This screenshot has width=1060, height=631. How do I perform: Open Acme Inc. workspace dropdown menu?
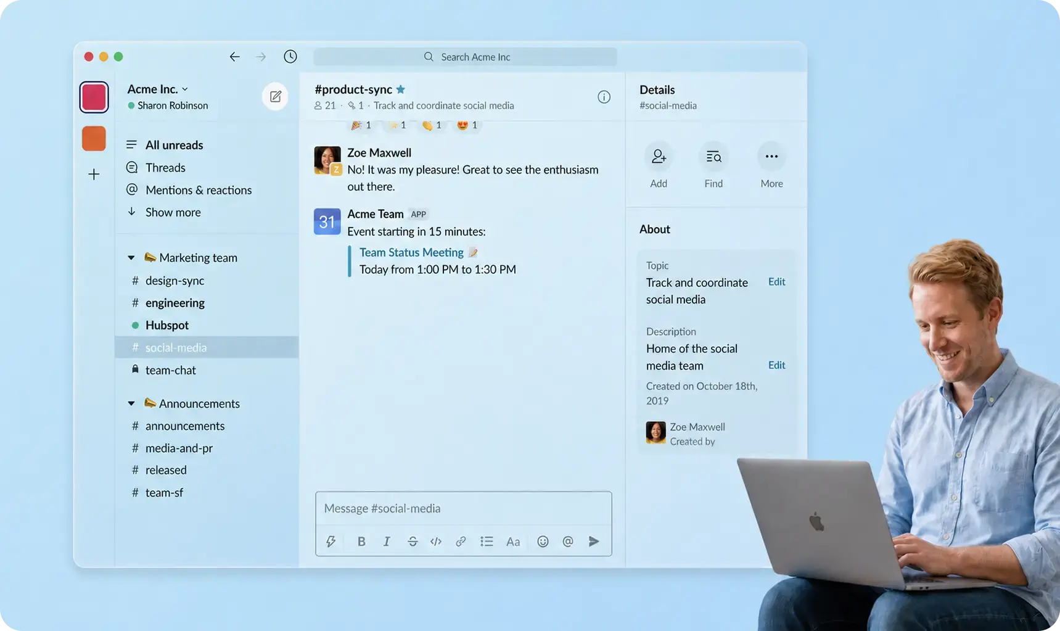[158, 89]
